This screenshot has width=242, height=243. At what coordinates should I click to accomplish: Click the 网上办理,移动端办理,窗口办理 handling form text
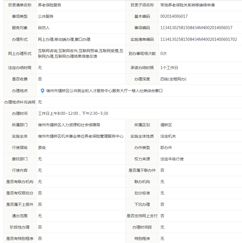[64, 39]
